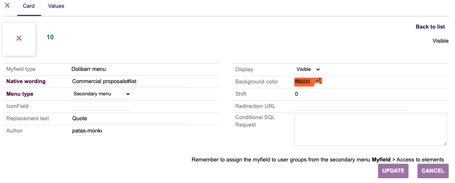Open the Display visibility dropdown
This screenshot has height=183, width=455.
[308, 69]
